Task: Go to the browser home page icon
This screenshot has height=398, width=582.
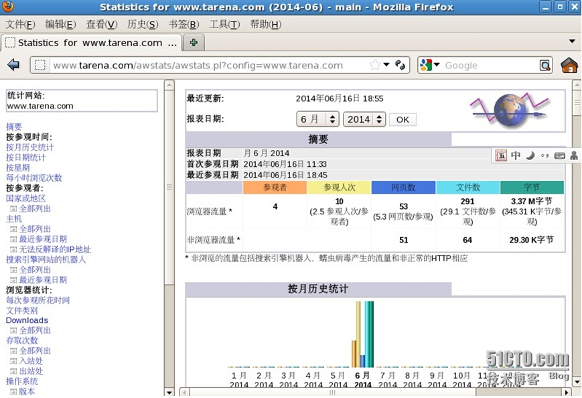Action: (569, 65)
